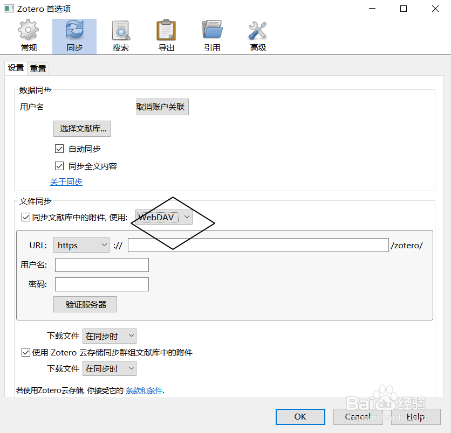This screenshot has width=451, height=433.
Task: Click the 选择文献库... button
Action: 82,129
